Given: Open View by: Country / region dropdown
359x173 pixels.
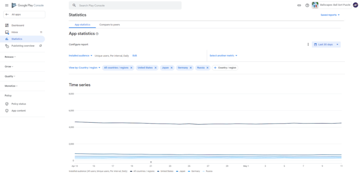Looking at the screenshot, I should pyautogui.click(x=85, y=68).
